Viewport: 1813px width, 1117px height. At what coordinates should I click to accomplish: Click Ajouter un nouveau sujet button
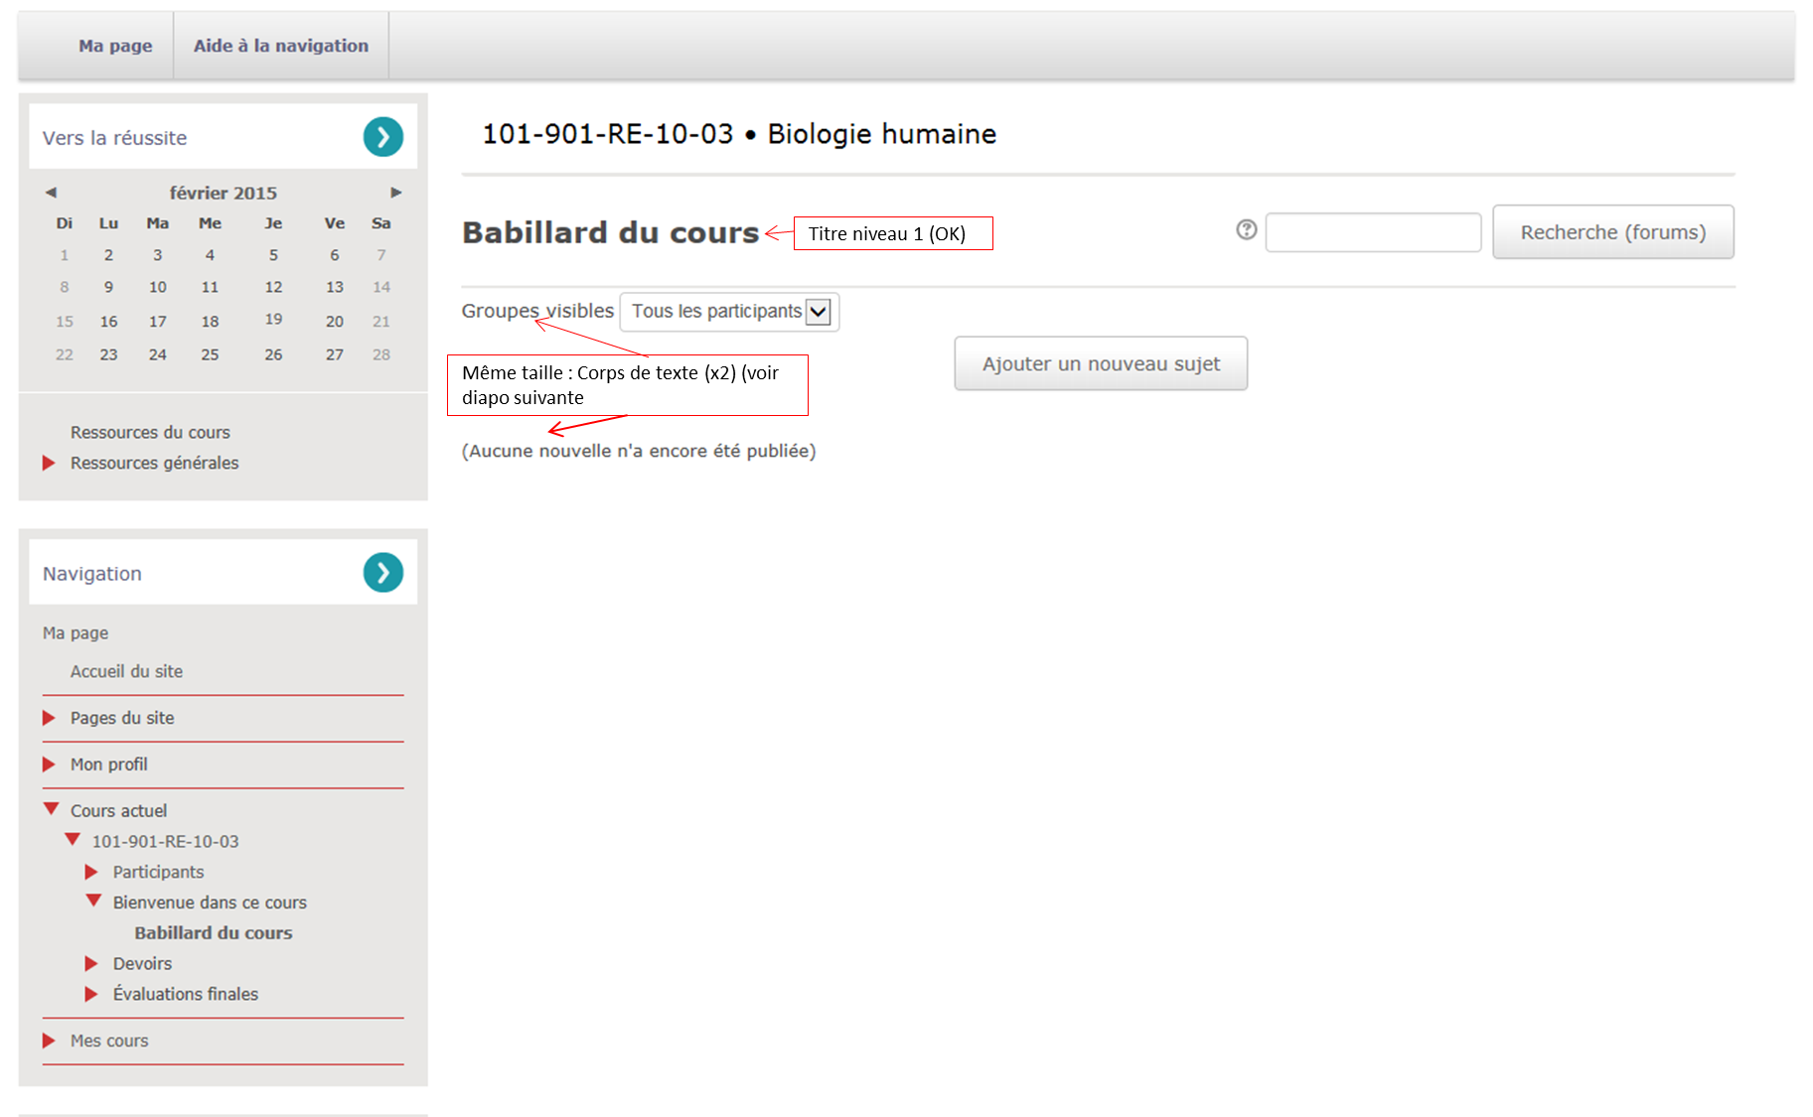[1100, 364]
